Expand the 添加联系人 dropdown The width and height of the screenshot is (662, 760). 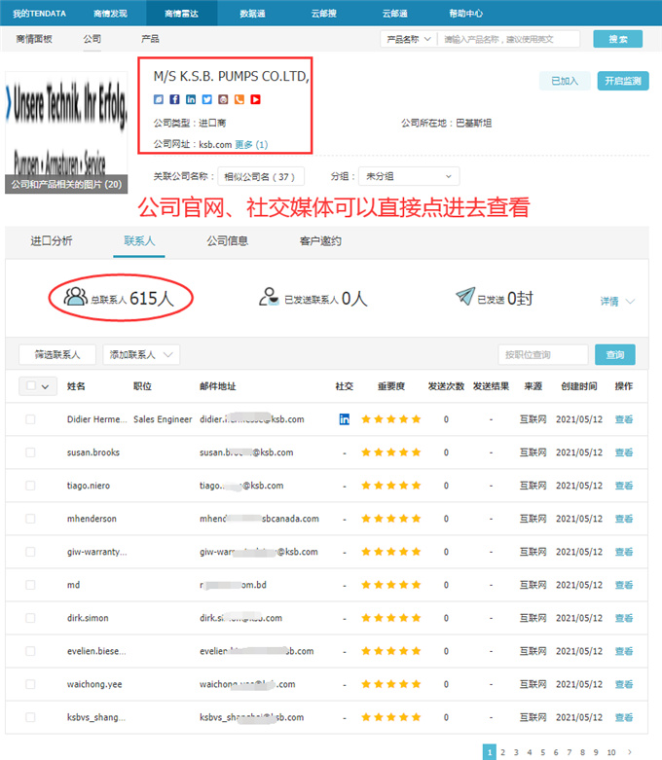141,355
